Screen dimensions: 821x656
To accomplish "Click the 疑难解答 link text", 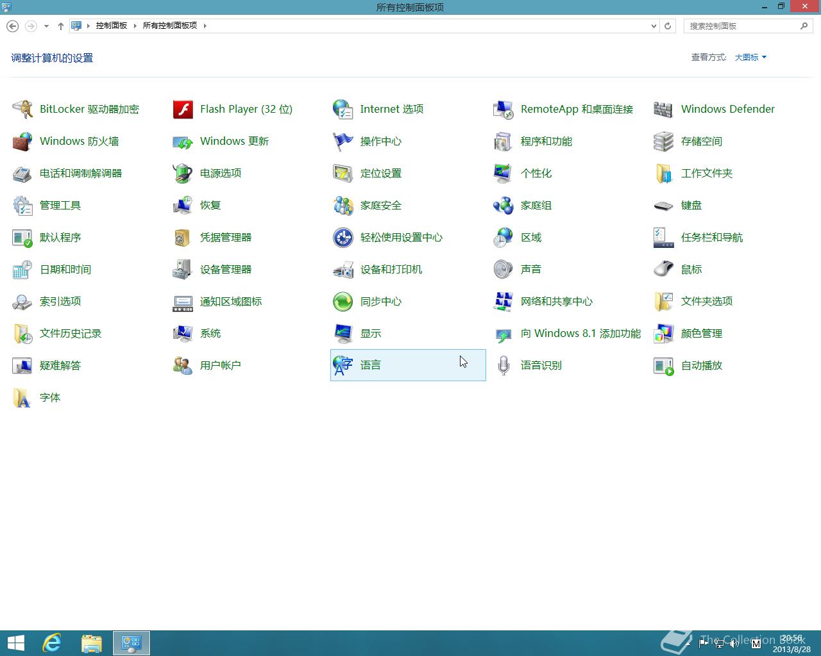I will point(60,365).
